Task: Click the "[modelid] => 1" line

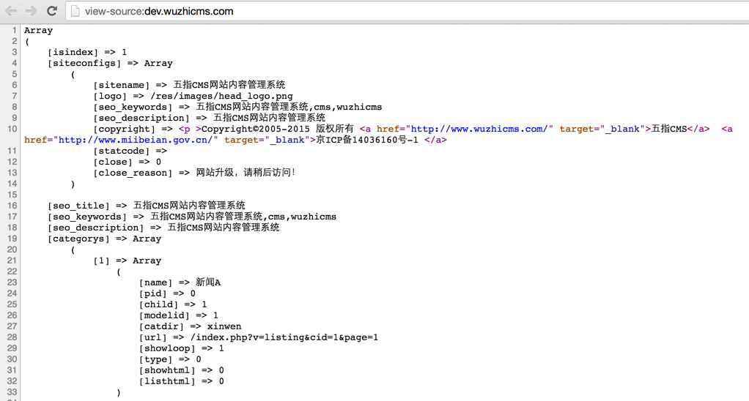Action: (x=179, y=315)
